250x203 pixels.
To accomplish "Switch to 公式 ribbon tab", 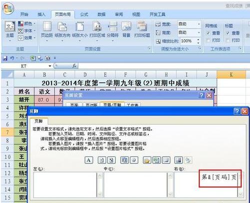I will [x=84, y=14].
